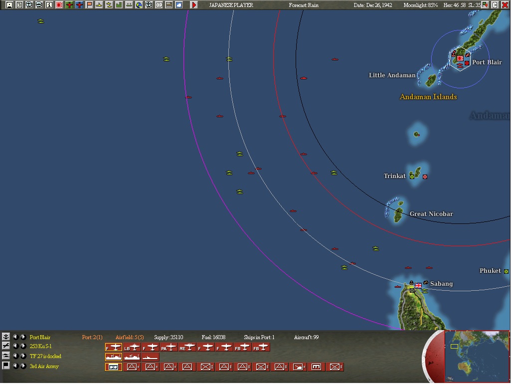
Task: Click the green-red flag icon top right
Action: (x=485, y=5)
